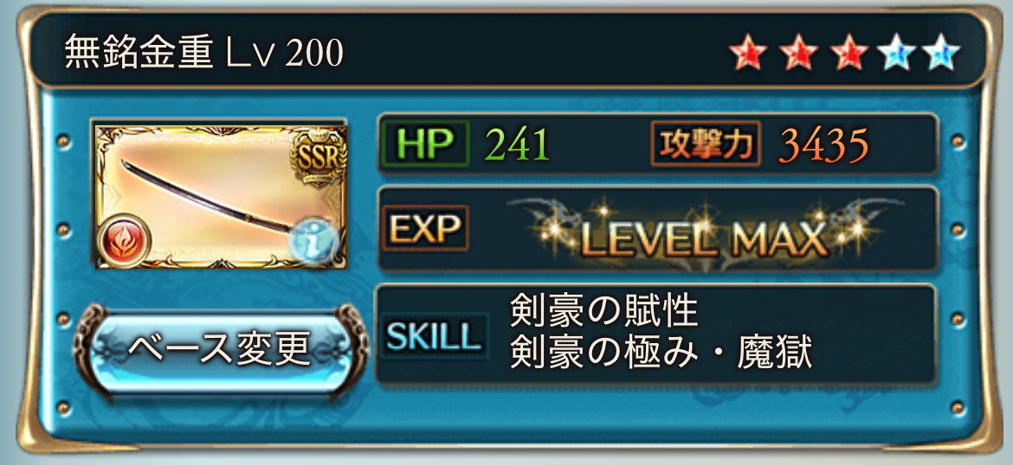Click the gold SSR rarity badge
Viewport: 1013px width, 465px height.
tap(318, 157)
